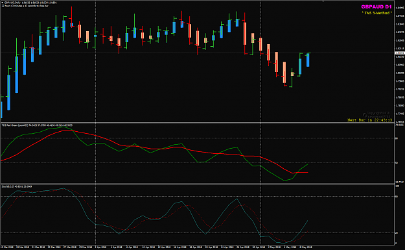Click the 50 level label in TDI window
This screenshot has height=250, width=405.
[x=397, y=163]
